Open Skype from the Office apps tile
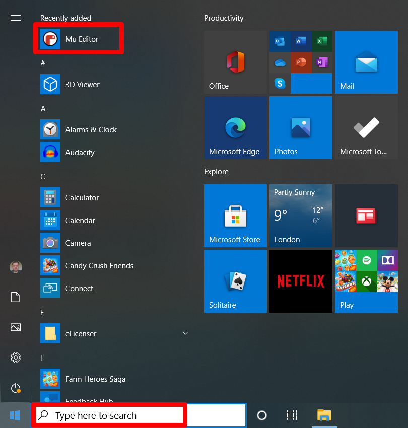 pos(280,83)
